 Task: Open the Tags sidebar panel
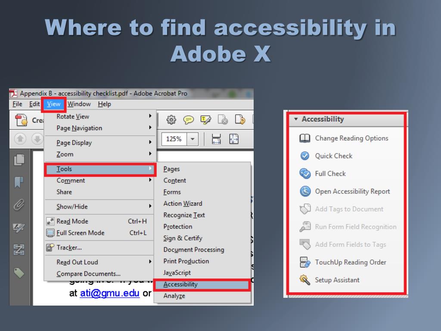coord(19,273)
